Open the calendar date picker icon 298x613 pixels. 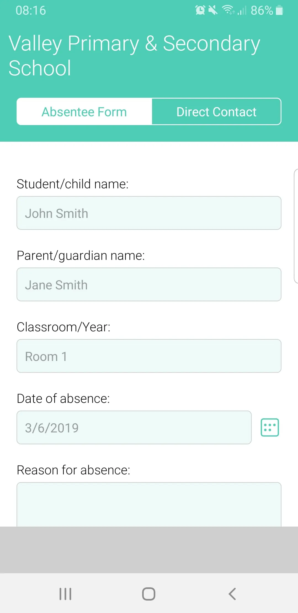tap(270, 427)
